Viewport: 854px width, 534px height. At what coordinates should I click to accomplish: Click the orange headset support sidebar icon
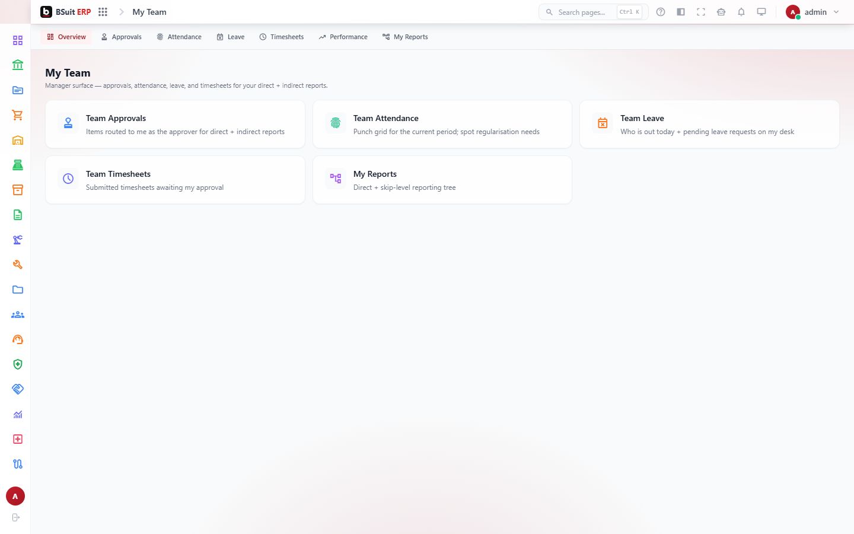[18, 339]
